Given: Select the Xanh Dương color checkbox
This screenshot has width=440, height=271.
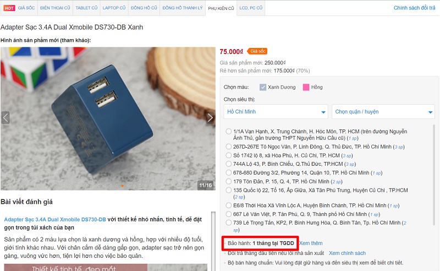Looking at the screenshot, I should point(263,87).
